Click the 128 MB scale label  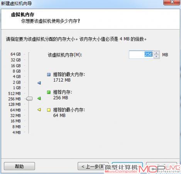[x=14, y=104]
